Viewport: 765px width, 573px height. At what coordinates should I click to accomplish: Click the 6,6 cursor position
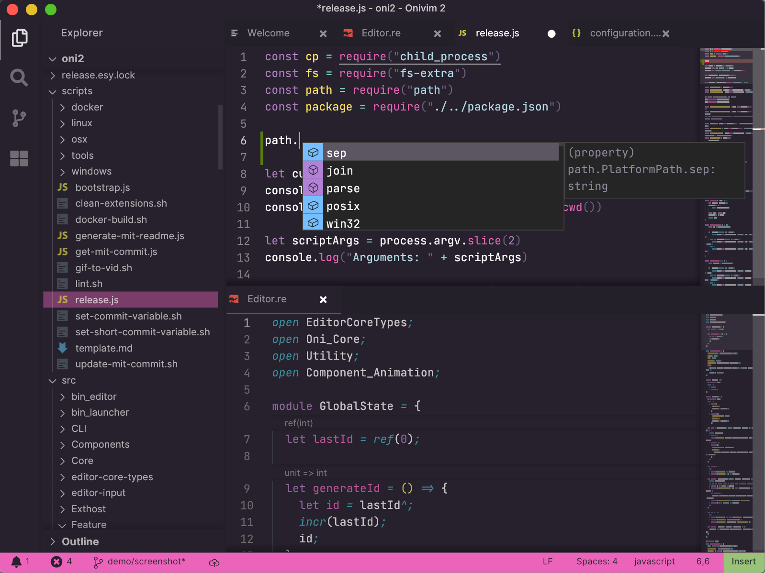pos(703,562)
